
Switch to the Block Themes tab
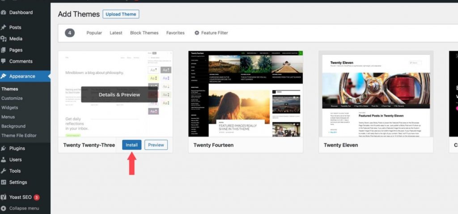(x=144, y=33)
